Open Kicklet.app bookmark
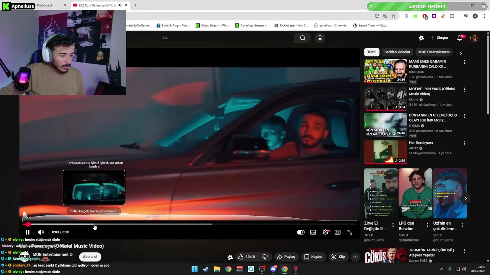 tap(291, 26)
